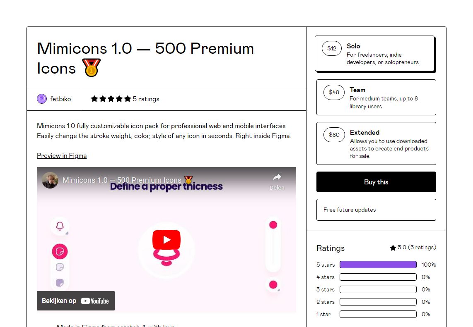Screen dimensions: 473x327
Task: Play the YouTube video preview
Action: coord(166,240)
